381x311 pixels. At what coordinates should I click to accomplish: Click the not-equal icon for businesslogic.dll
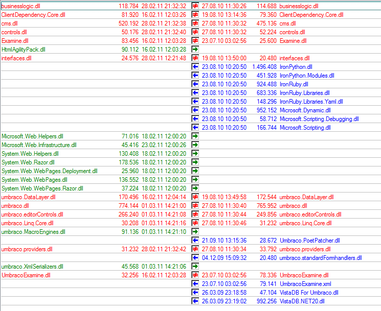pos(195,6)
